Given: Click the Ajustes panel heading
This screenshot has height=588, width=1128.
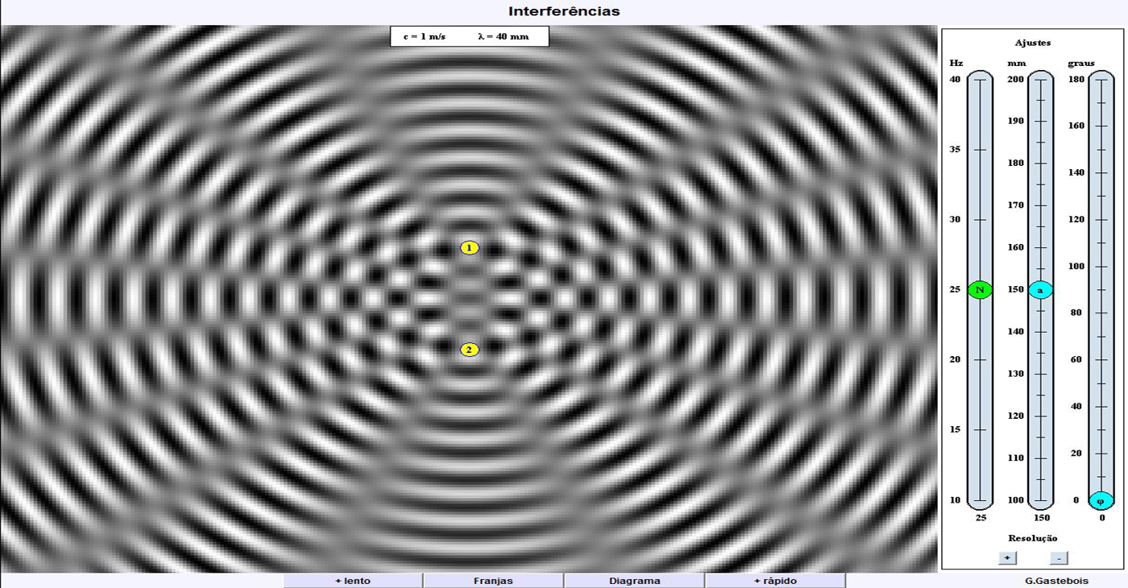Looking at the screenshot, I should coord(1033,43).
